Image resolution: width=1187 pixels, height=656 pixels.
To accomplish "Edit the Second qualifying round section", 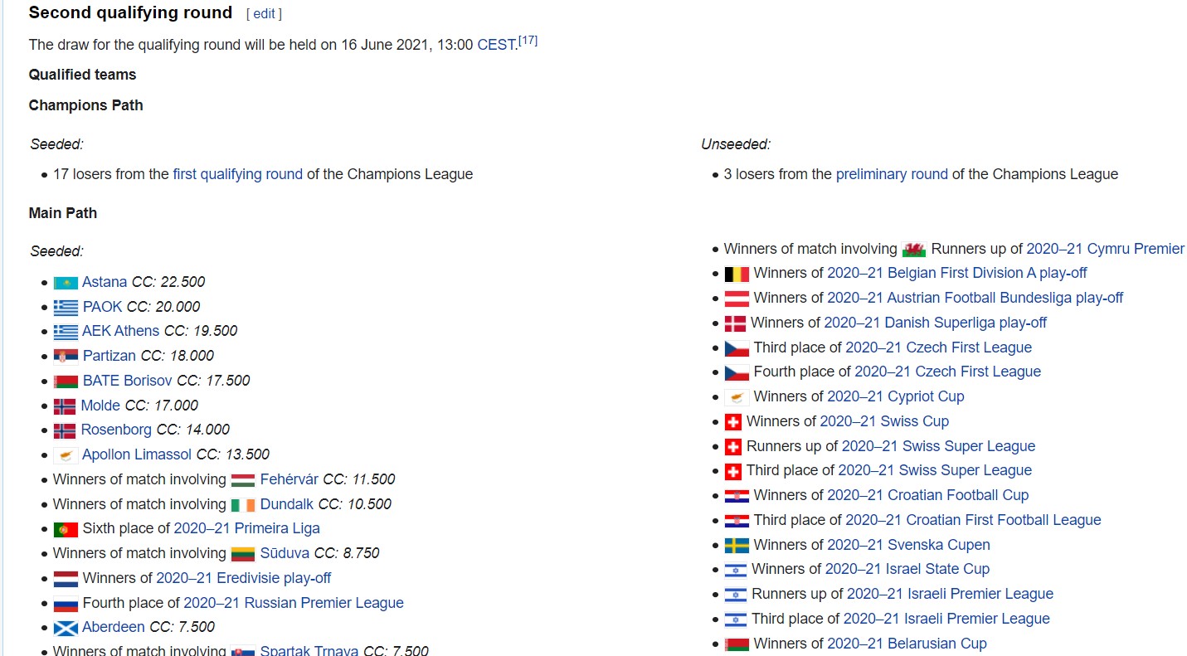I will 264,14.
